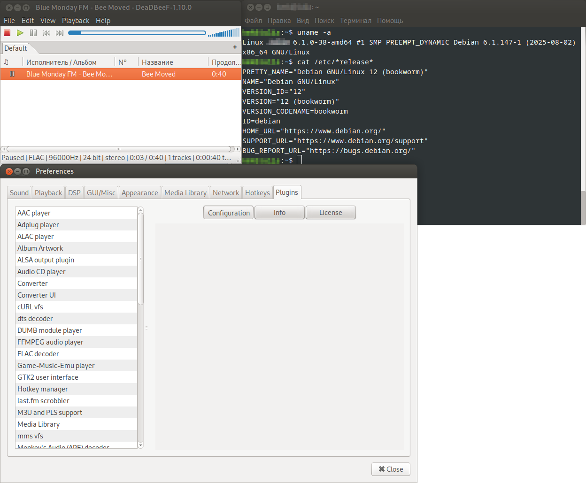Open the Playback menu

[x=75, y=21]
